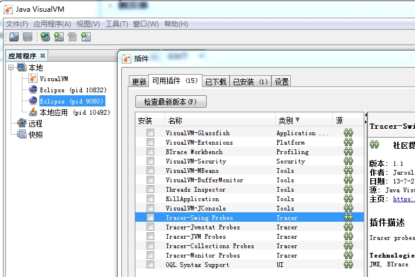Screen dimensions: 415x277
Task: Click source icon for Tracer-Swing Probes row
Action: (348, 218)
